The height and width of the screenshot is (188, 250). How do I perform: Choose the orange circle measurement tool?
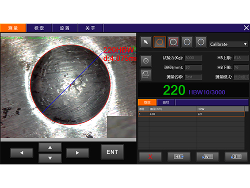pos(159,42)
